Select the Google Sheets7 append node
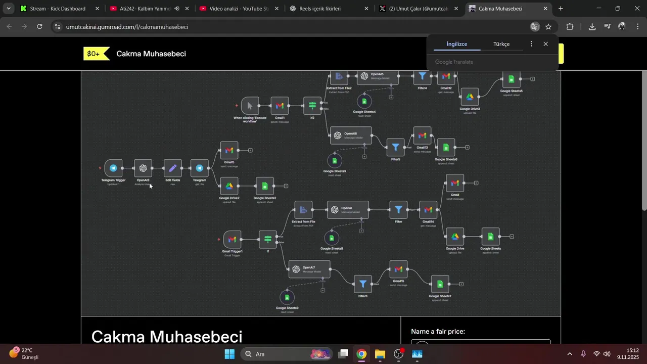This screenshot has height=364, width=647. click(x=440, y=284)
